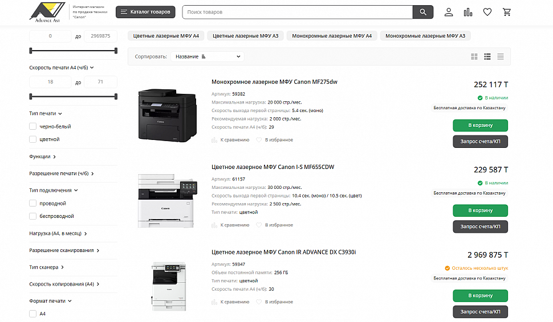
Task: Click price slider right handle
Action: click(116, 51)
